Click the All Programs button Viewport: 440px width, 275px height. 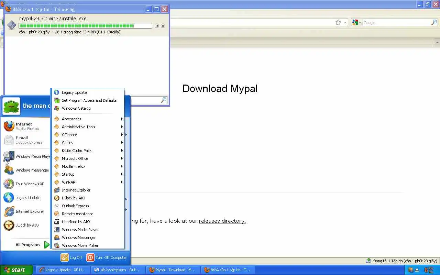(32, 245)
